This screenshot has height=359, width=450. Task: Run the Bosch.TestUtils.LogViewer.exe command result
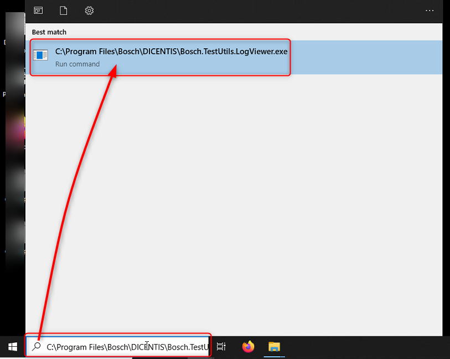[234, 57]
